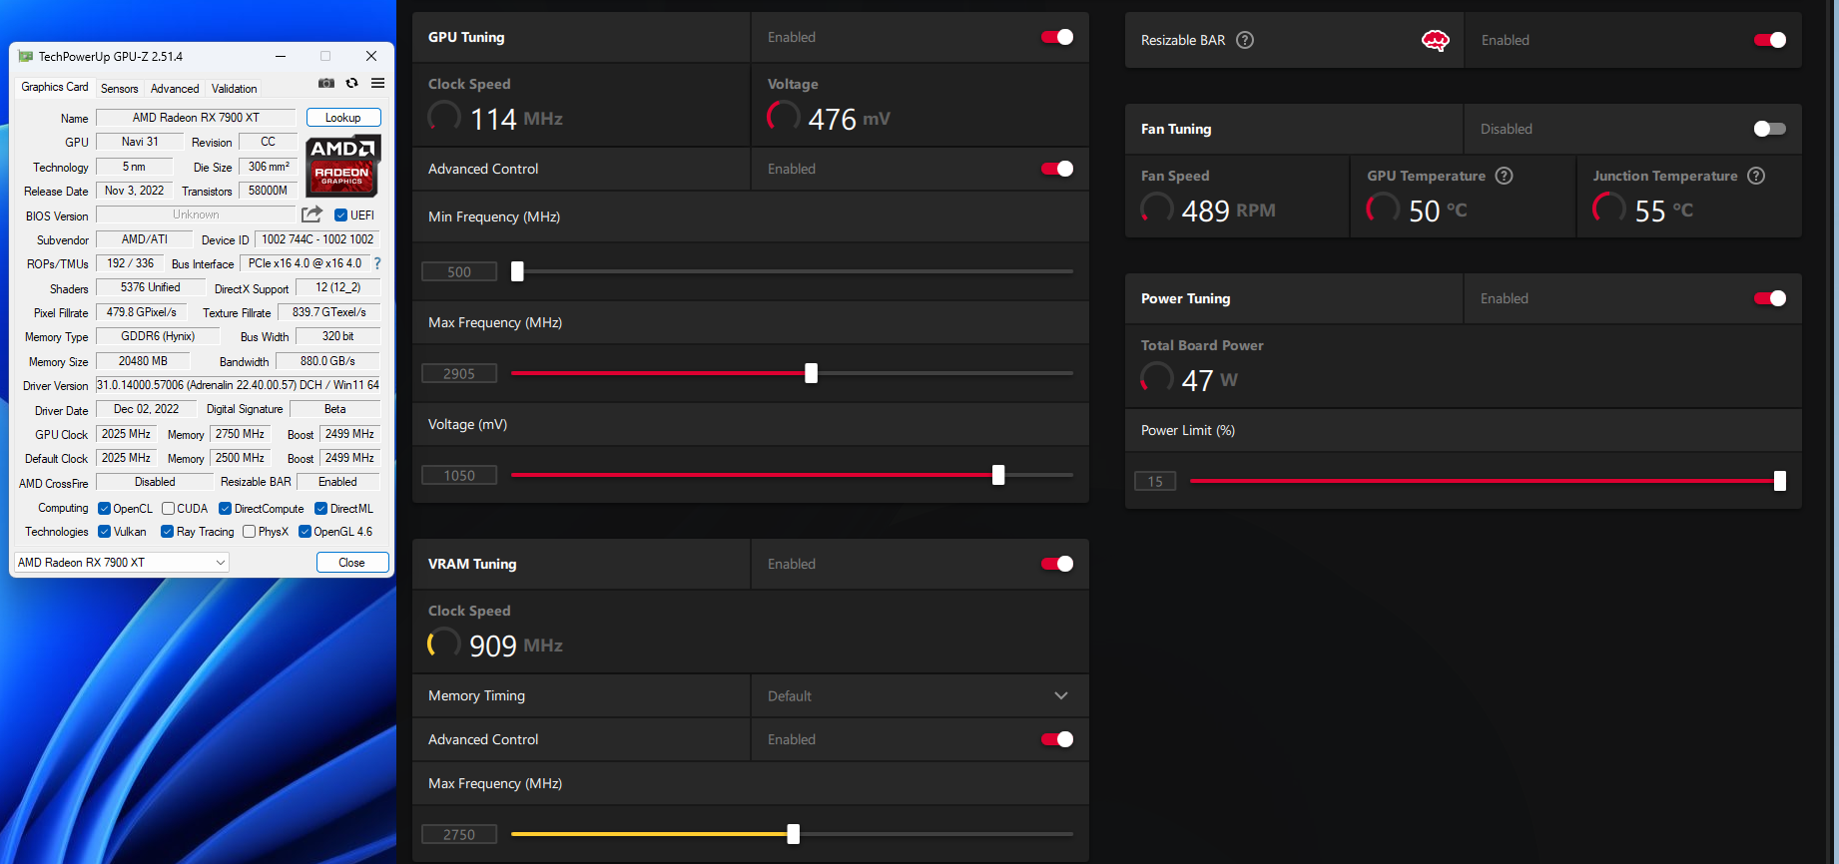Click the VRAM Max Frequency box 2750
This screenshot has height=864, width=1839.
click(x=459, y=834)
